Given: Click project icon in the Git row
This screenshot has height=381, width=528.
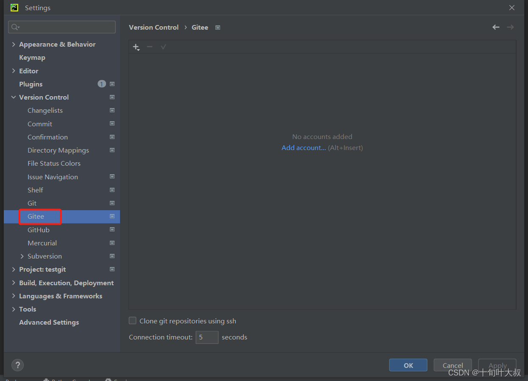Looking at the screenshot, I should (x=112, y=203).
